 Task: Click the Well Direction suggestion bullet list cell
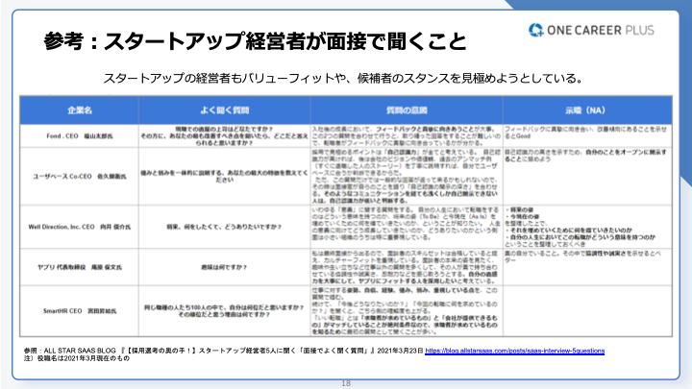tap(587, 227)
